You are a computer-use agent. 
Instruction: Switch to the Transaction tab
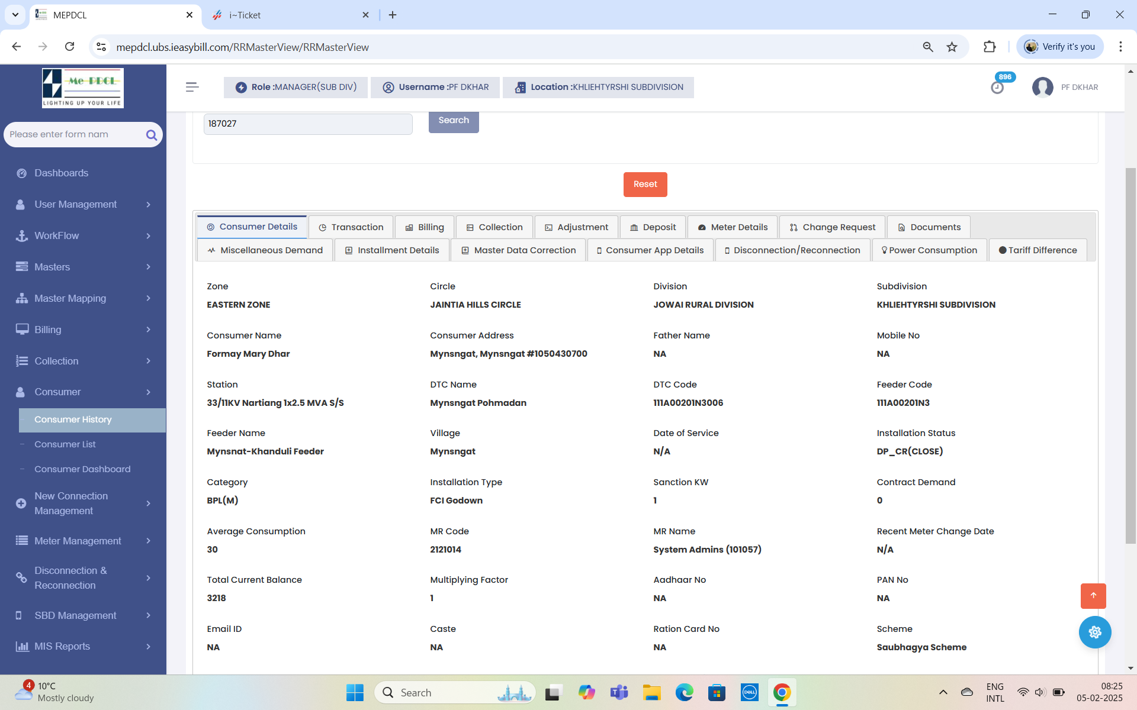click(x=351, y=227)
